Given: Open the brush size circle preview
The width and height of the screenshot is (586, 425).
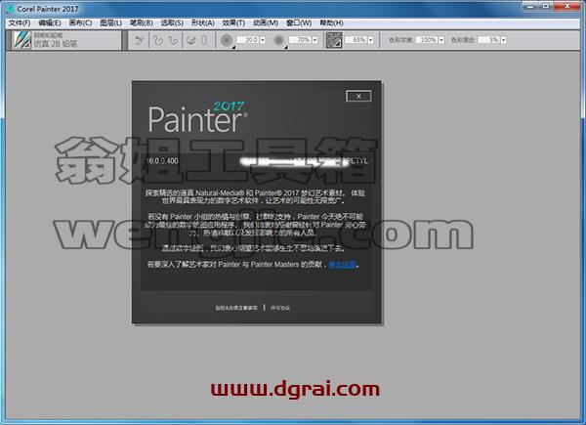Looking at the screenshot, I should [227, 40].
